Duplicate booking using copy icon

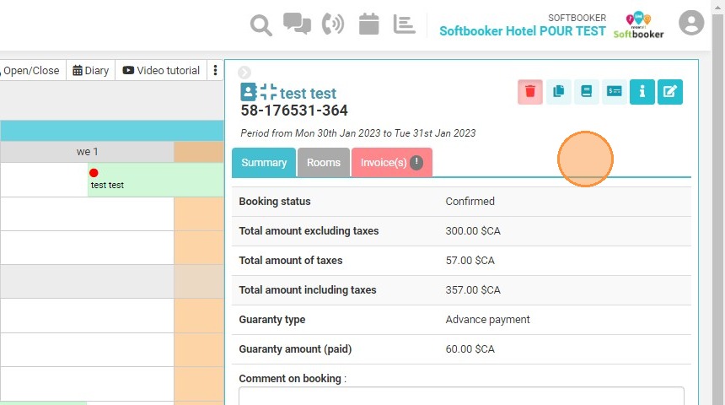559,92
